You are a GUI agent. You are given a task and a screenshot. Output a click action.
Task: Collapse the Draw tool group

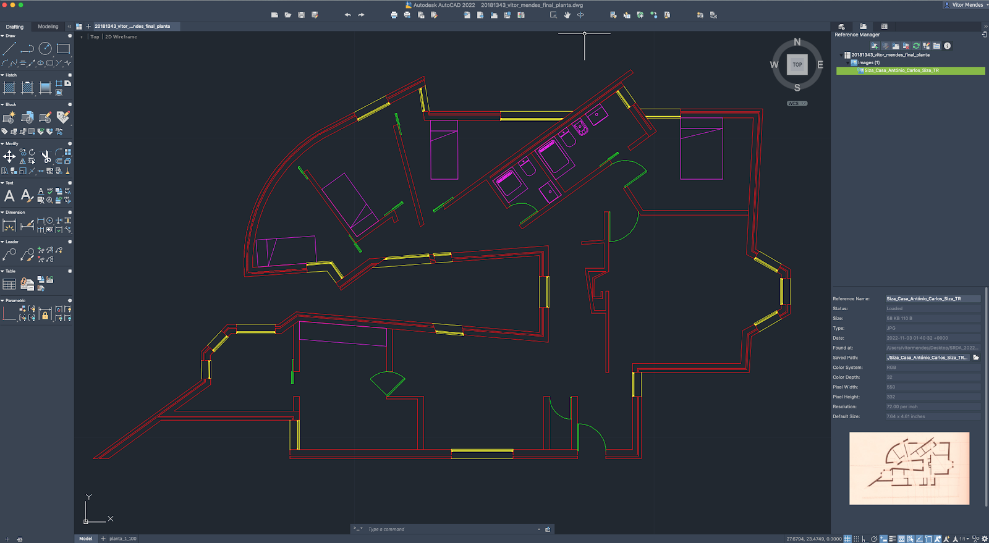pos(2,36)
